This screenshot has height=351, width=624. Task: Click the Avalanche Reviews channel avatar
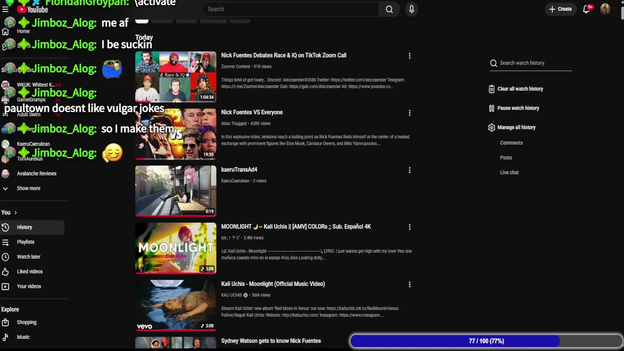pos(5,174)
